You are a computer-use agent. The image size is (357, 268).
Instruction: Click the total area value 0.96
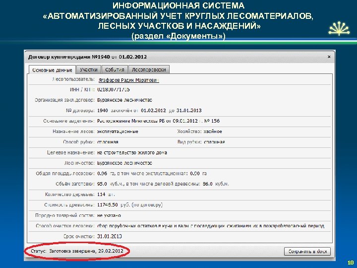click(x=102, y=173)
